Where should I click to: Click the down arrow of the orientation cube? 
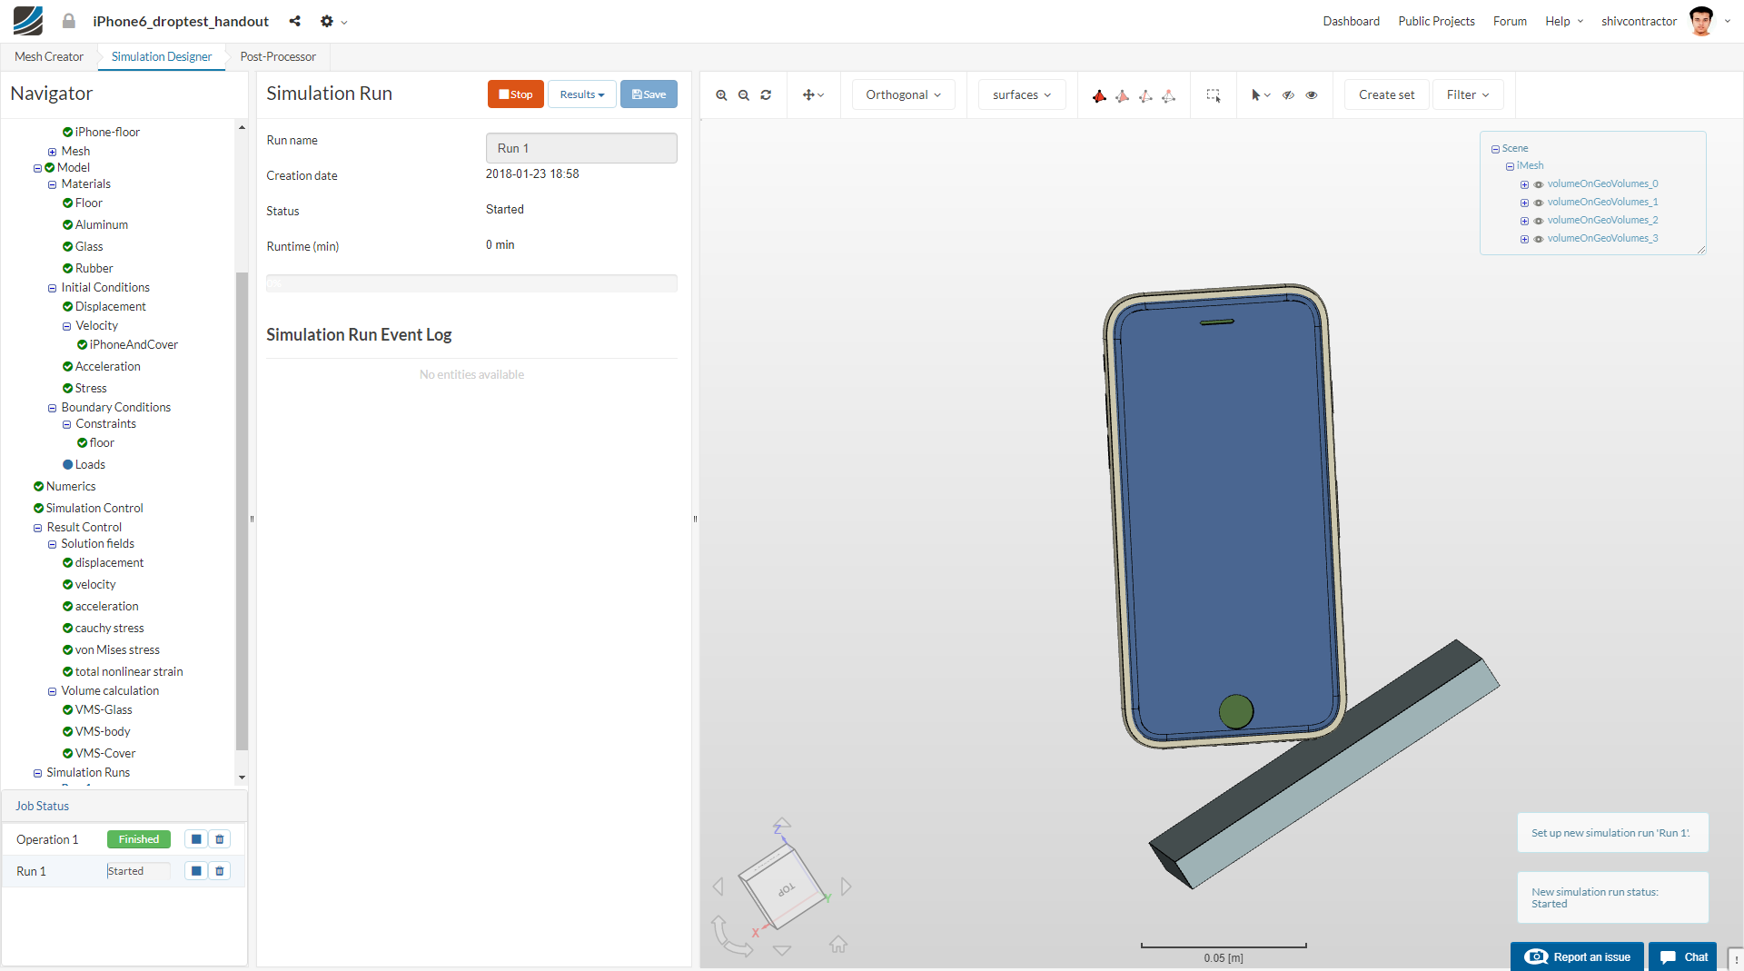(782, 950)
